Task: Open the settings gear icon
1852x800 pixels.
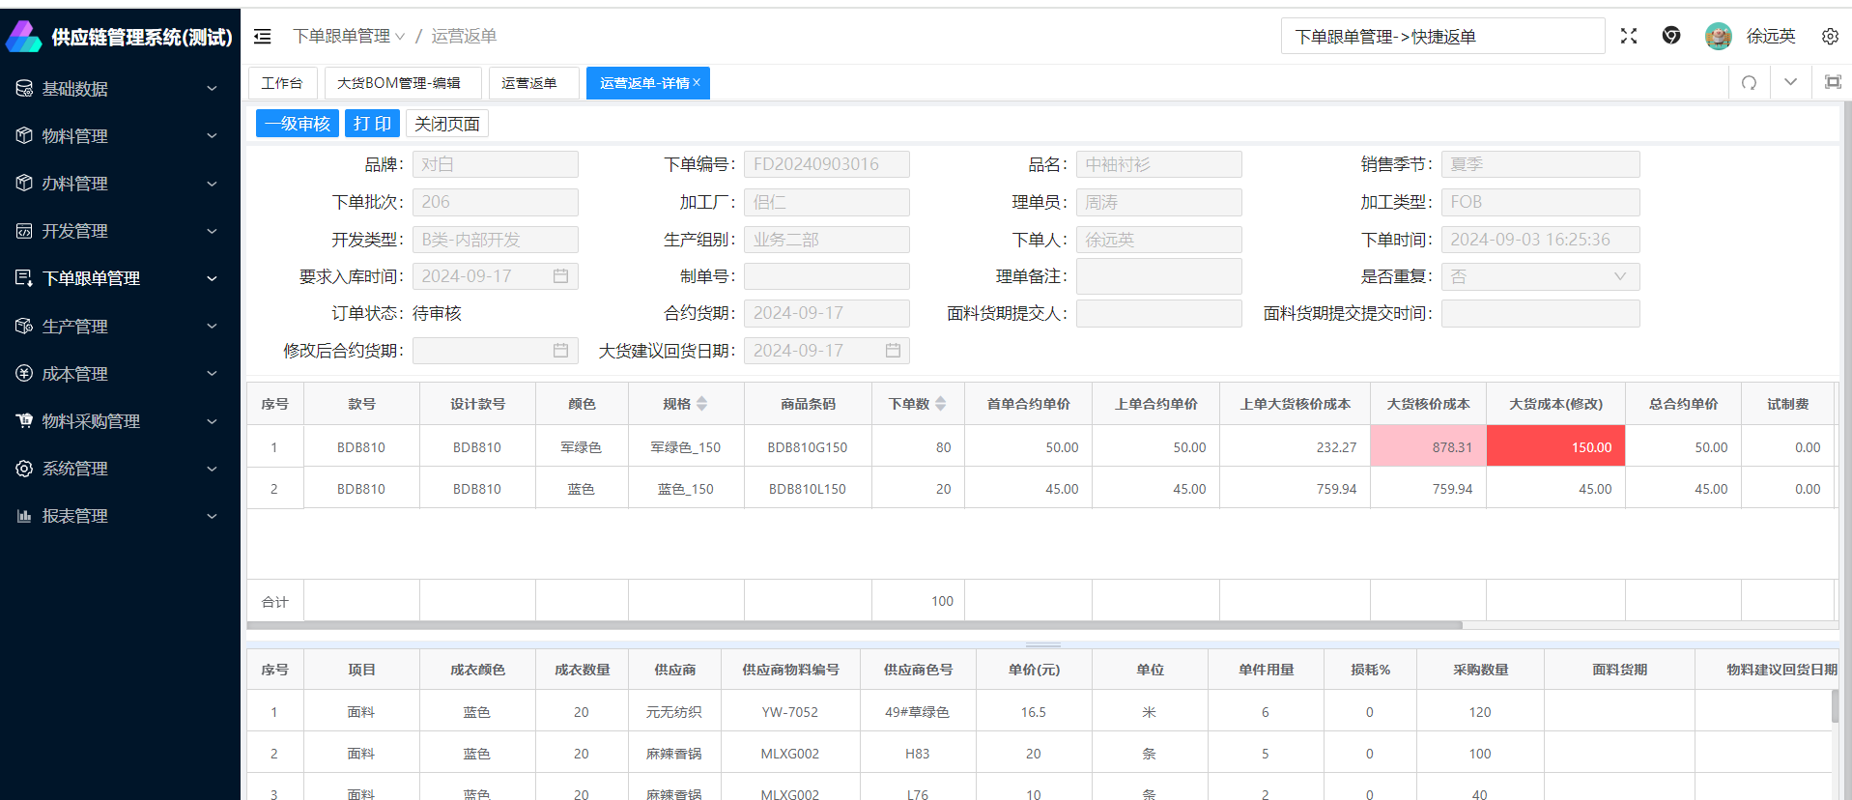Action: point(1830,36)
